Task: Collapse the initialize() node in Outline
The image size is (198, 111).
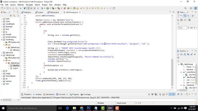Action: coord(181,85)
